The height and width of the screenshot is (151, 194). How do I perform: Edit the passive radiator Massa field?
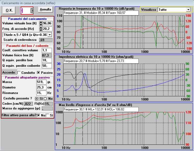tap(41, 82)
